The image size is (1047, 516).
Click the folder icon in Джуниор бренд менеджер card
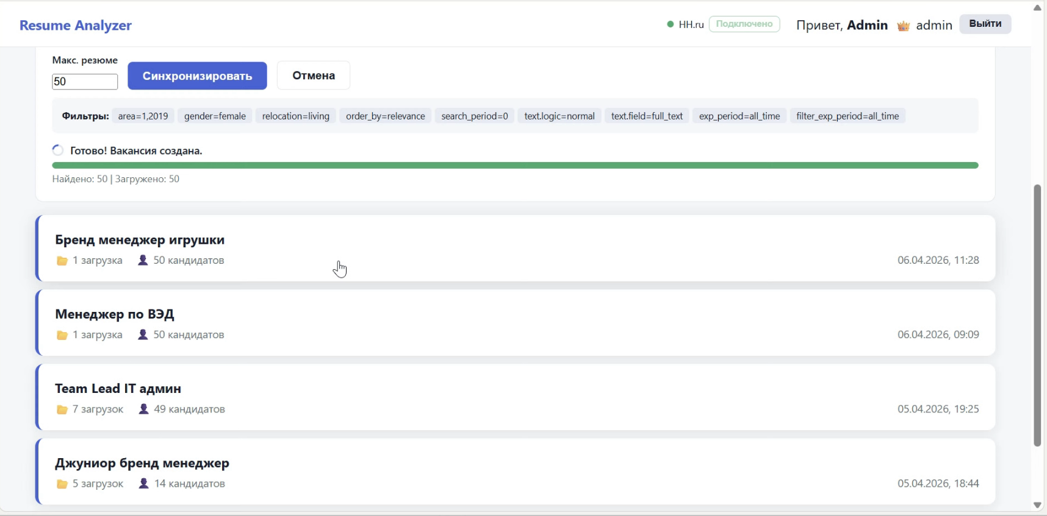pos(62,484)
